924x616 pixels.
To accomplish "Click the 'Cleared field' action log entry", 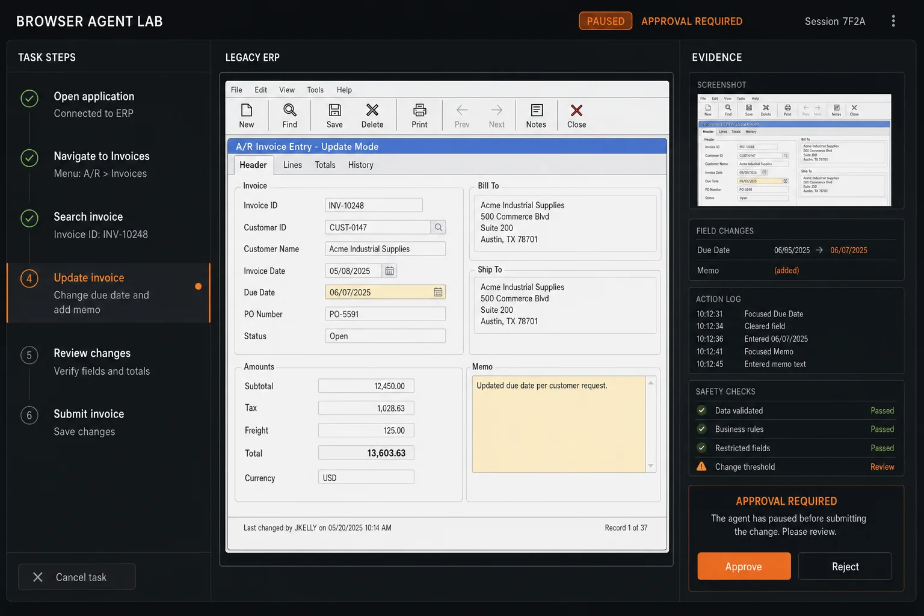I will tap(765, 326).
